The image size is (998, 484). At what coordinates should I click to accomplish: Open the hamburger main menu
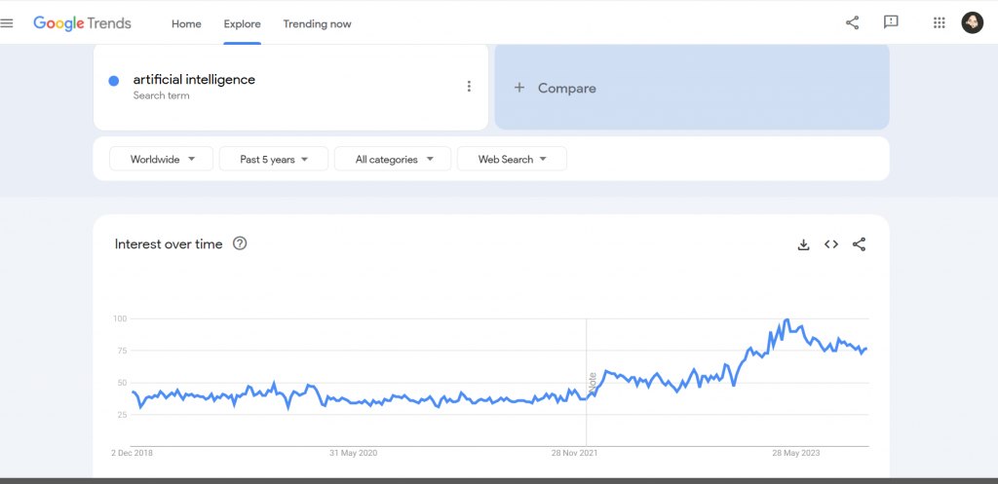[8, 23]
